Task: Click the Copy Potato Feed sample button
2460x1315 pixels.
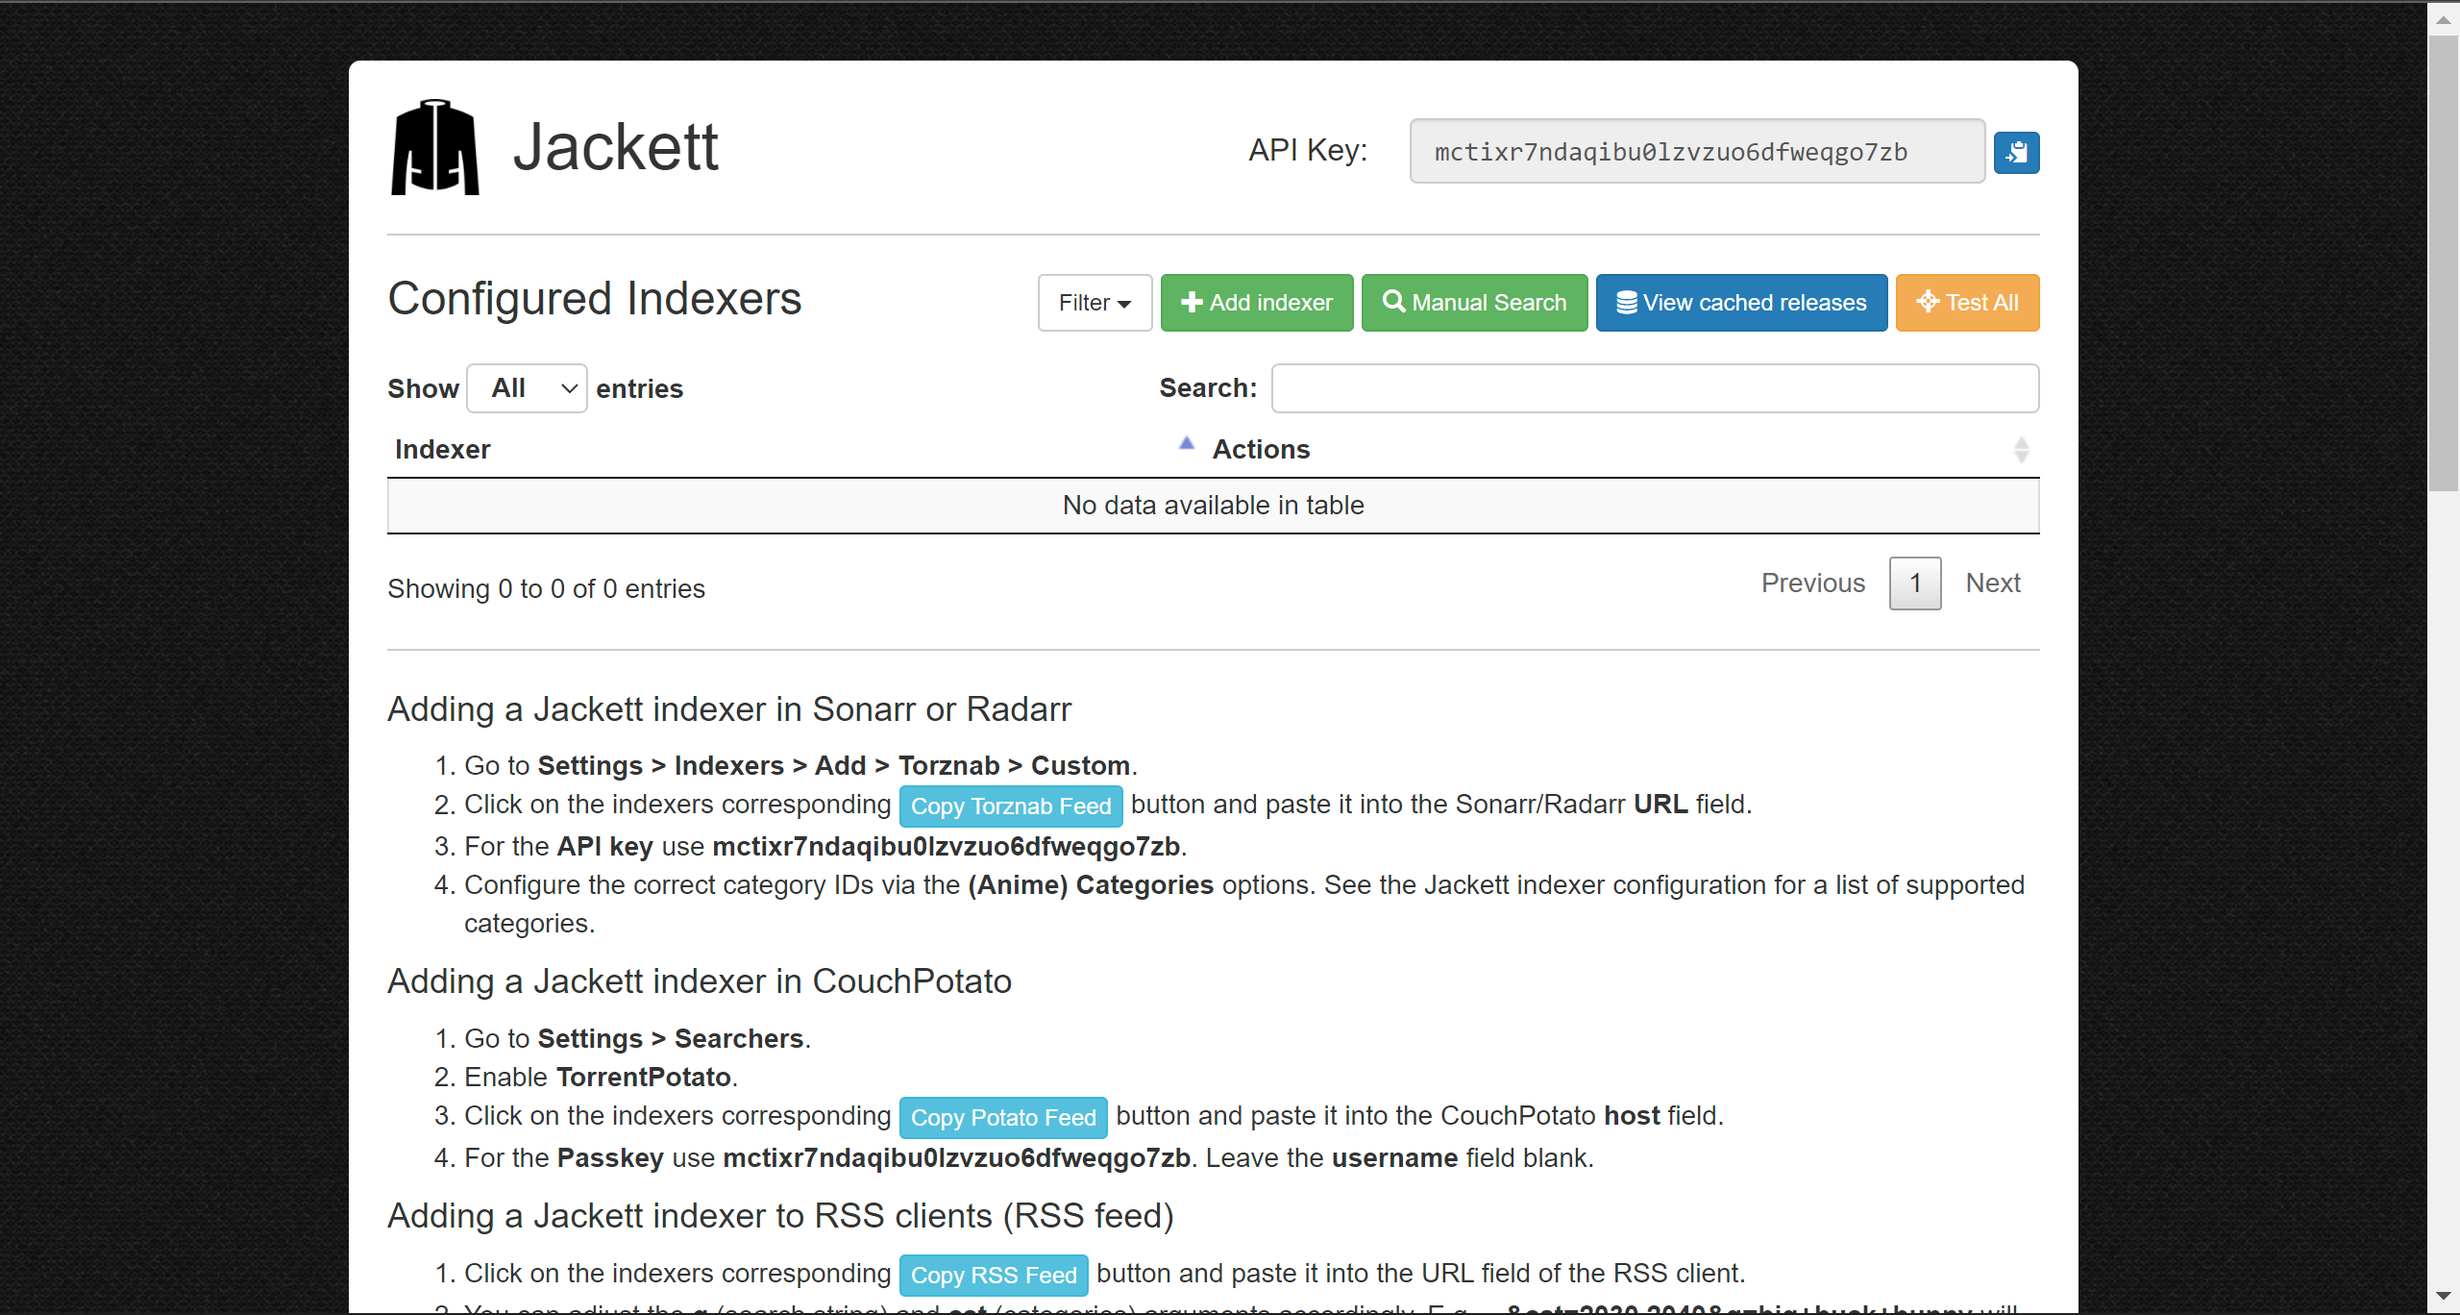Action: pyautogui.click(x=1002, y=1117)
